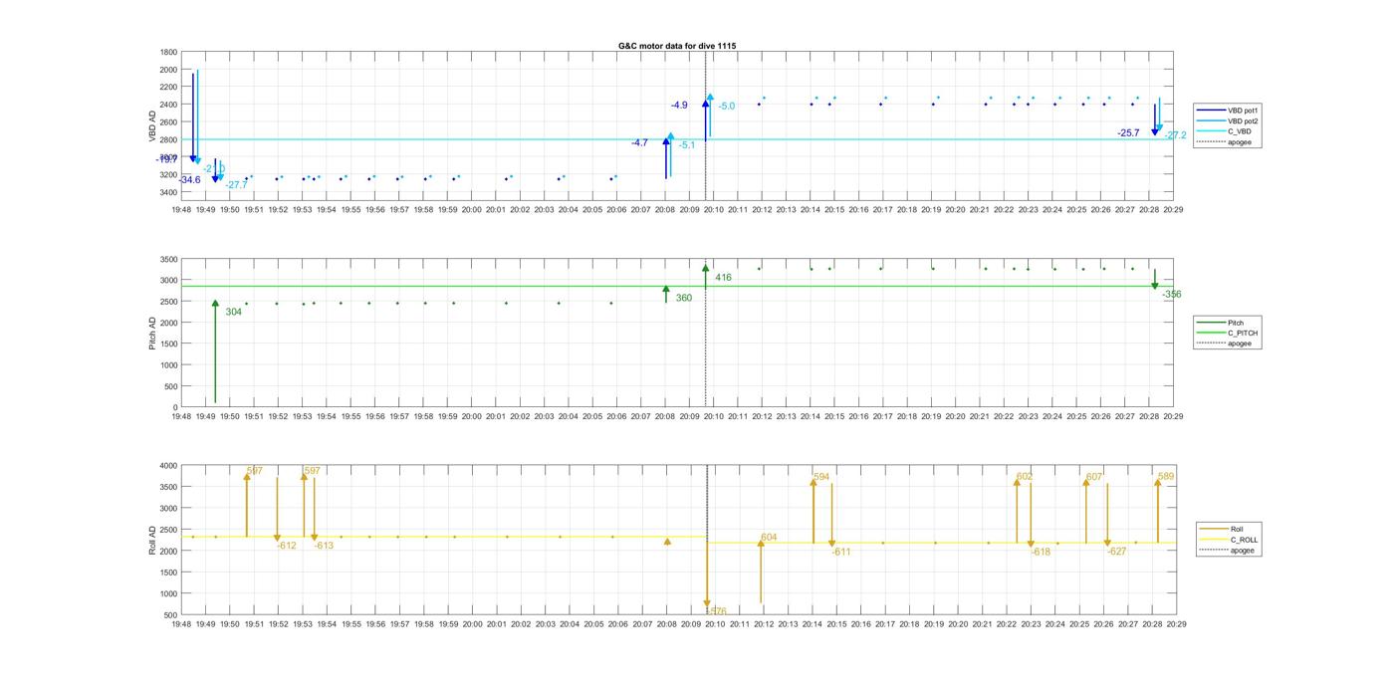Click the '-4.9' VBD data label
The image size is (1394, 690).
point(679,106)
